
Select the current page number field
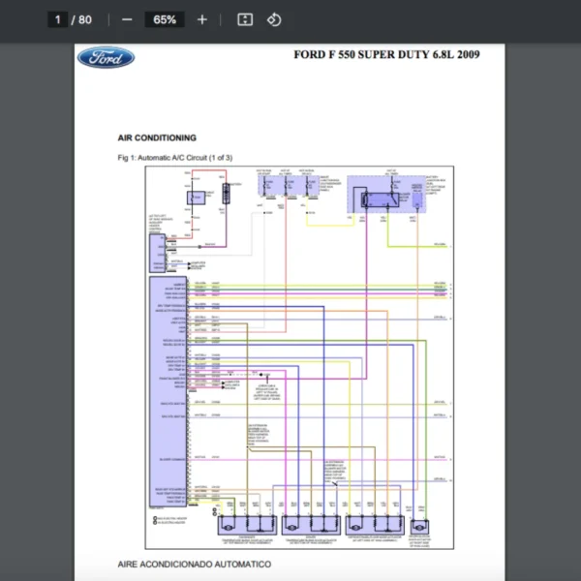59,19
